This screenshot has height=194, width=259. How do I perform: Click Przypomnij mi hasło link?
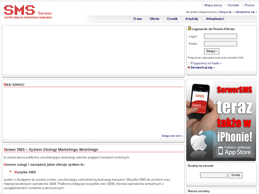(x=206, y=63)
